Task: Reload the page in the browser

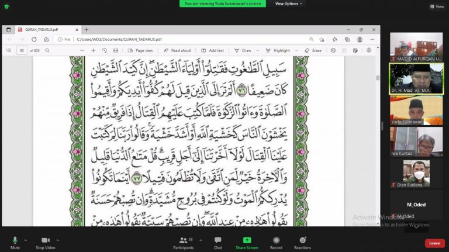Action: coord(34,39)
